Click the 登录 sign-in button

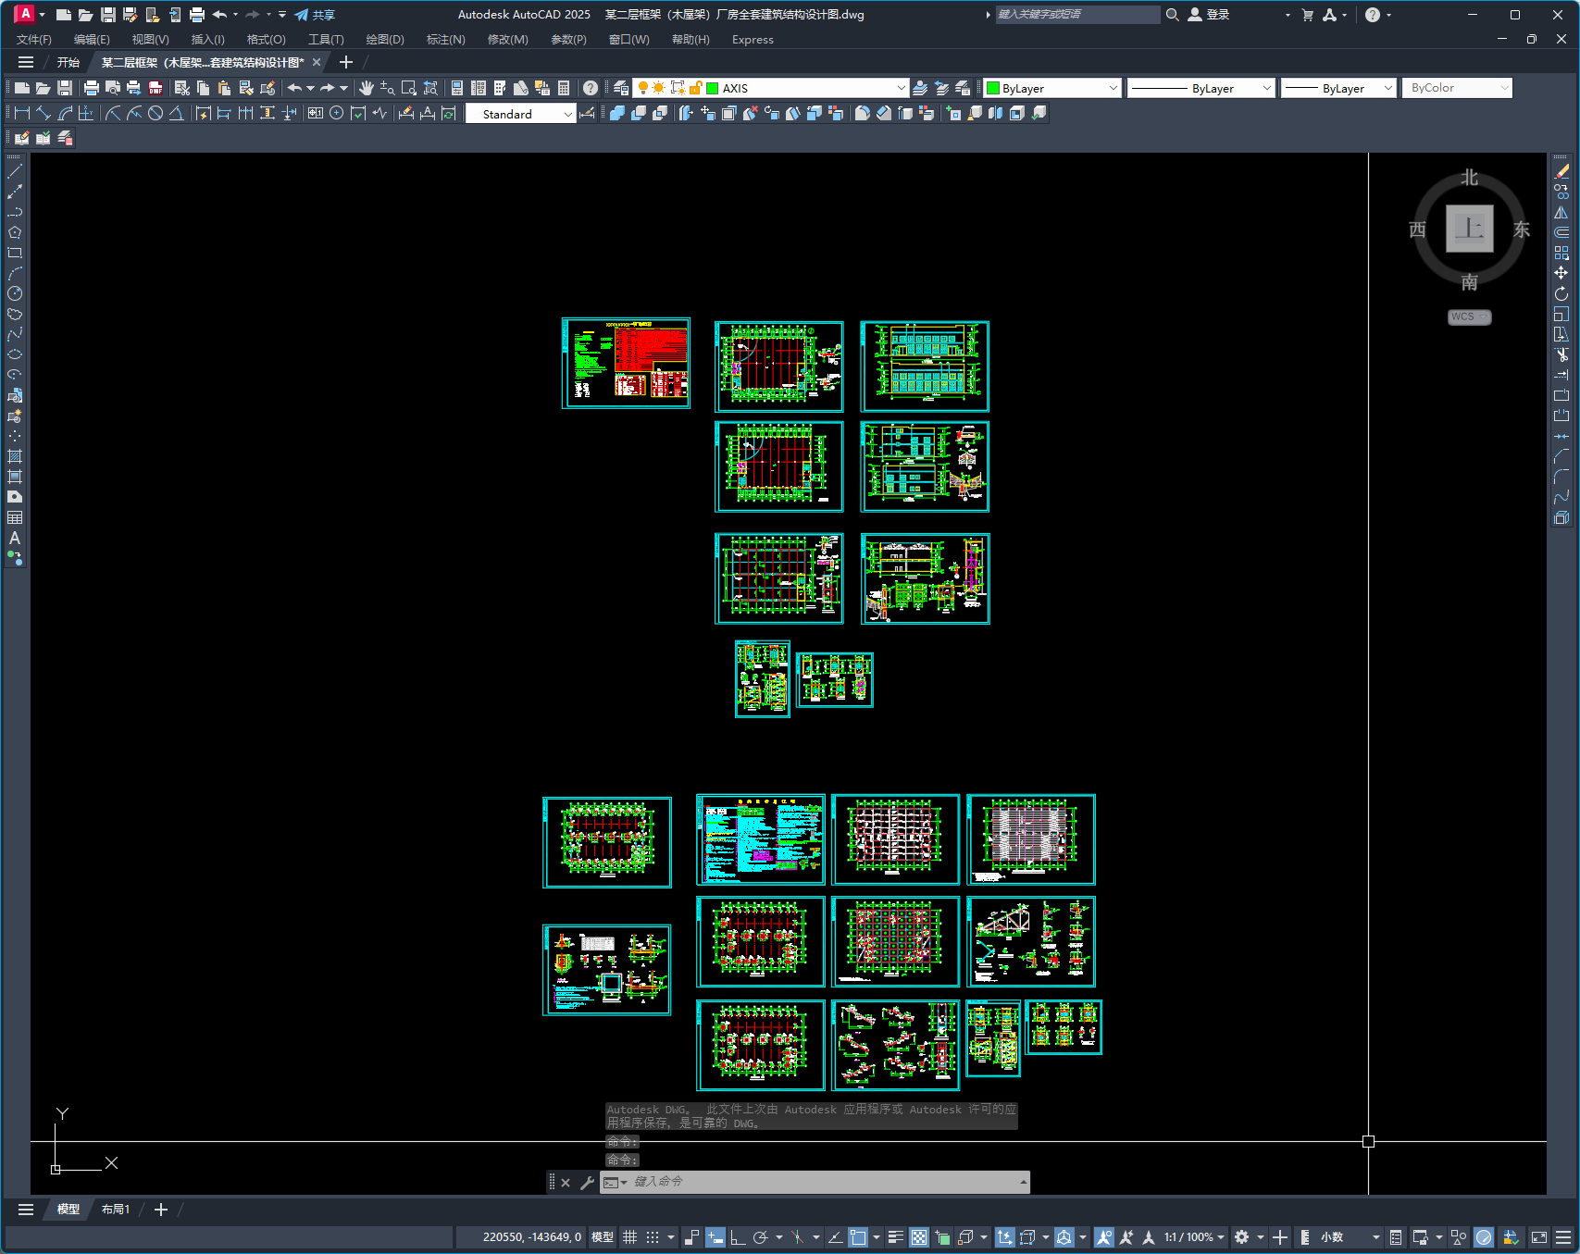(x=1209, y=15)
